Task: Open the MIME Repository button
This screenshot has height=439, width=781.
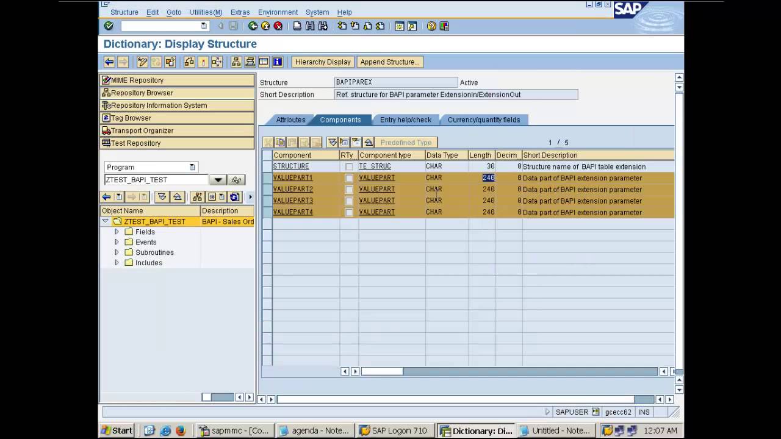Action: tap(177, 80)
